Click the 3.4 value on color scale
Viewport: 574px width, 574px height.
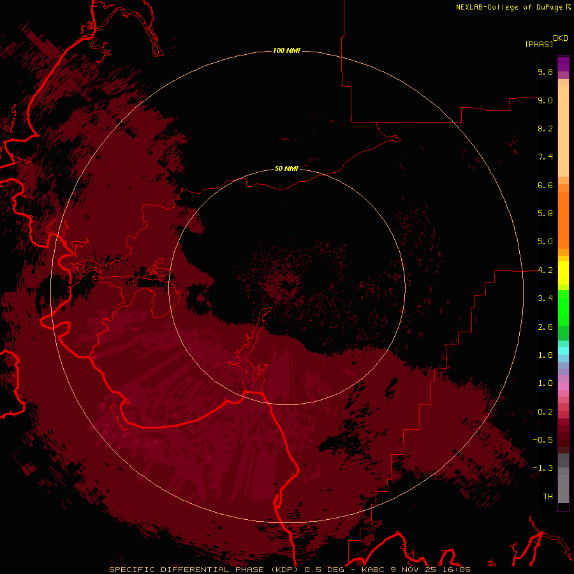545,298
